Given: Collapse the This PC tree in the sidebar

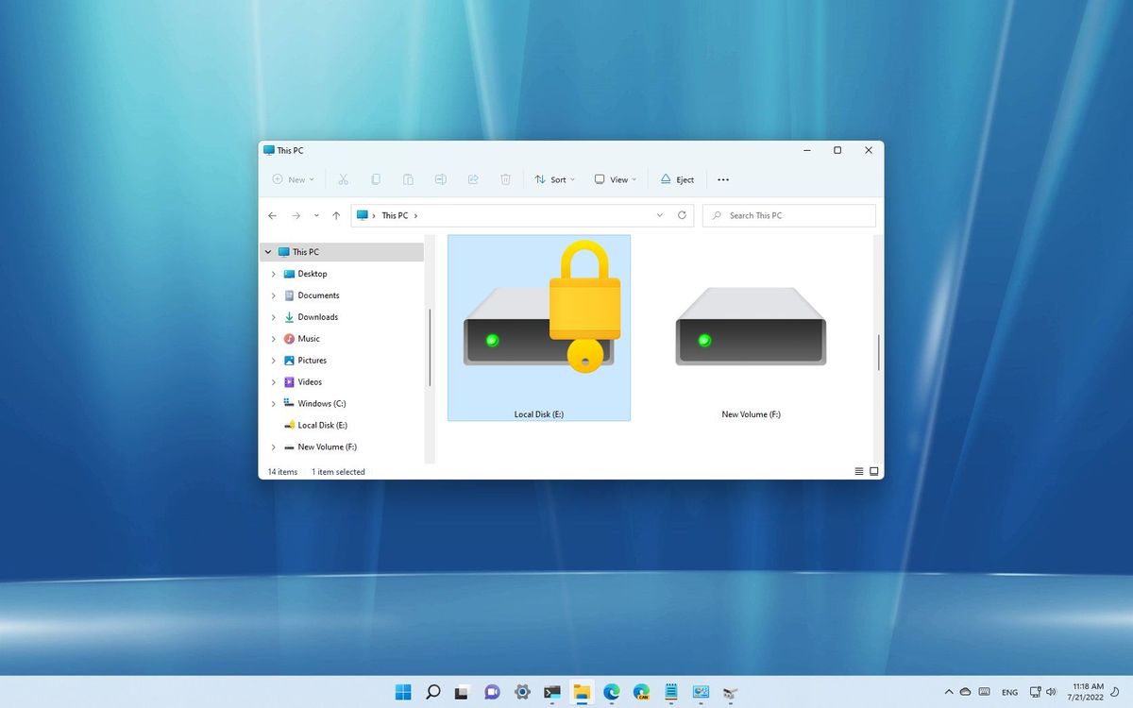Looking at the screenshot, I should click(x=267, y=251).
